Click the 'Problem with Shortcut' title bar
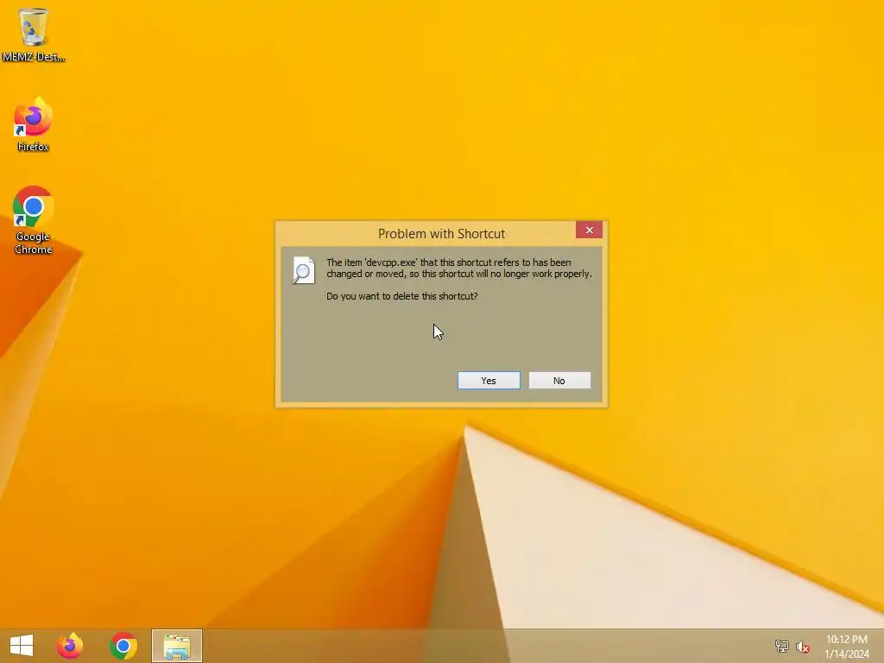 pyautogui.click(x=441, y=233)
